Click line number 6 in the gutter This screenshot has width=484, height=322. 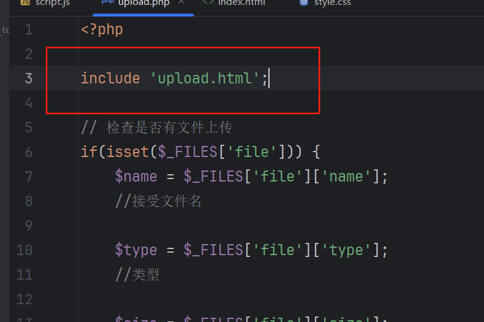tap(29, 152)
